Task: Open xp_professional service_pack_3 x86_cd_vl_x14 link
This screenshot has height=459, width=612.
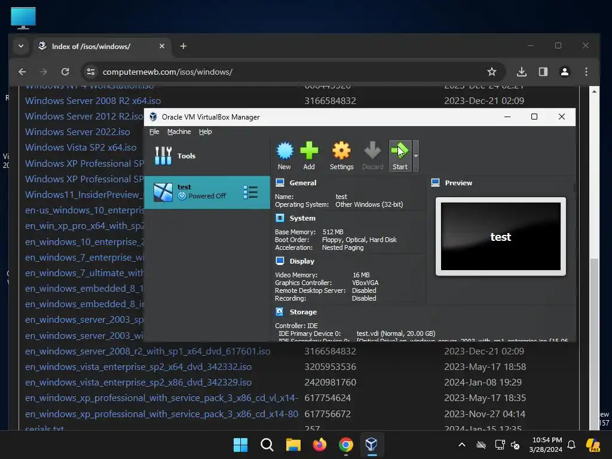Action: (161, 398)
